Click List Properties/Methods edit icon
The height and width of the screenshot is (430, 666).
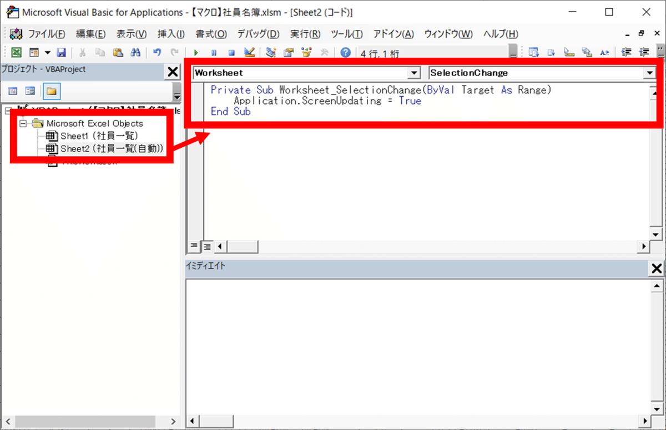[x=534, y=53]
